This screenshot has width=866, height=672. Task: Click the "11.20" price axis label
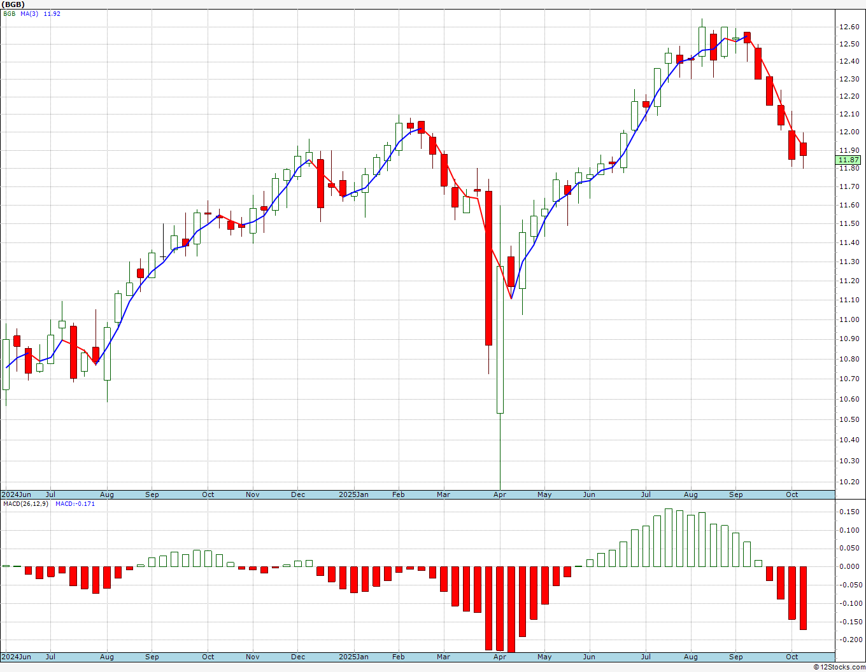pyautogui.click(x=849, y=281)
